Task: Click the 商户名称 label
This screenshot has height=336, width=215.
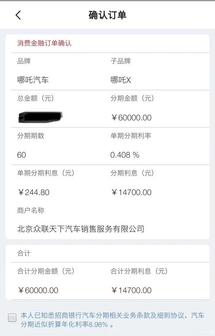Action: pos(31,211)
